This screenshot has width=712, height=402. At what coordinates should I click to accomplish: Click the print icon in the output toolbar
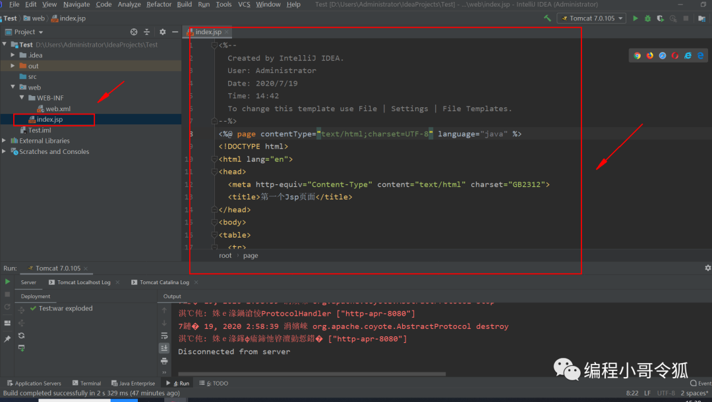[164, 361]
